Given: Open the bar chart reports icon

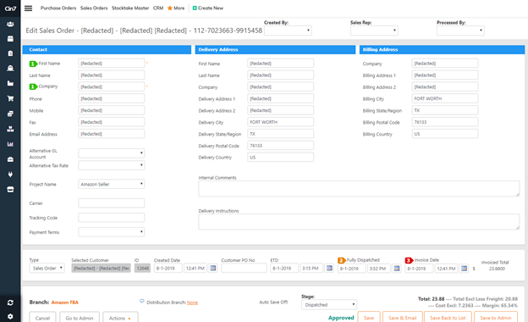Looking at the screenshot, I should point(10,144).
